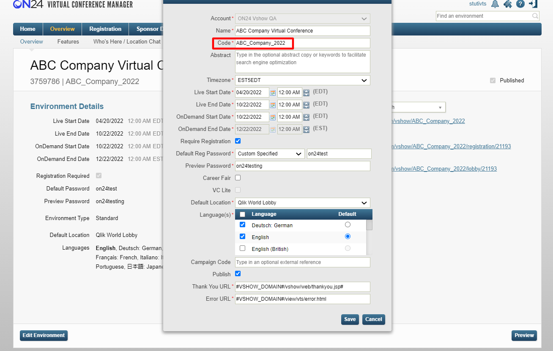Toggle the Publish checkbox in dialog
The height and width of the screenshot is (351, 553).
[238, 274]
